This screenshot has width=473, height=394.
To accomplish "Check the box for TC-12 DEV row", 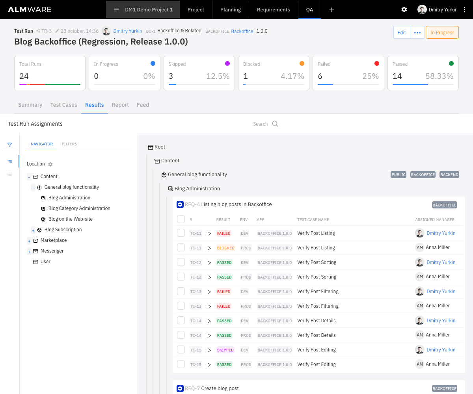I will (x=181, y=262).
